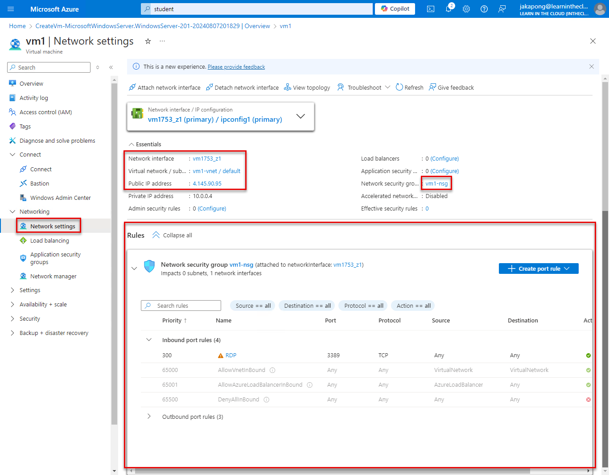
Task: Click the account avatar picture
Action: click(600, 9)
